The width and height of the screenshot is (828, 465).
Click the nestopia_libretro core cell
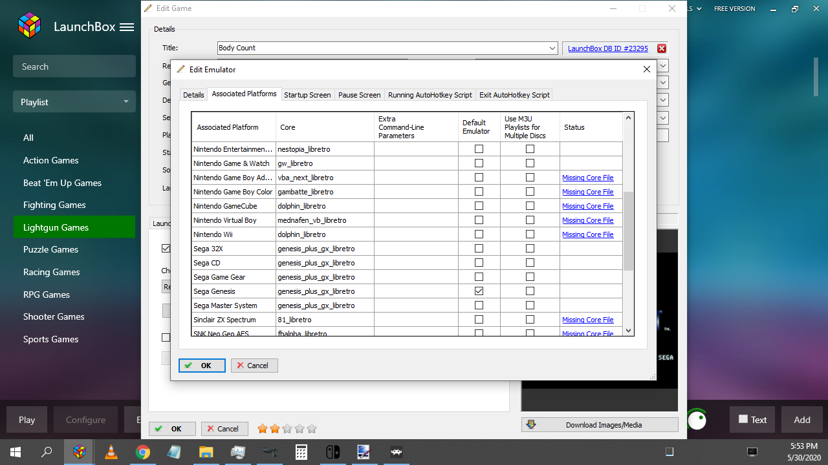pyautogui.click(x=325, y=149)
